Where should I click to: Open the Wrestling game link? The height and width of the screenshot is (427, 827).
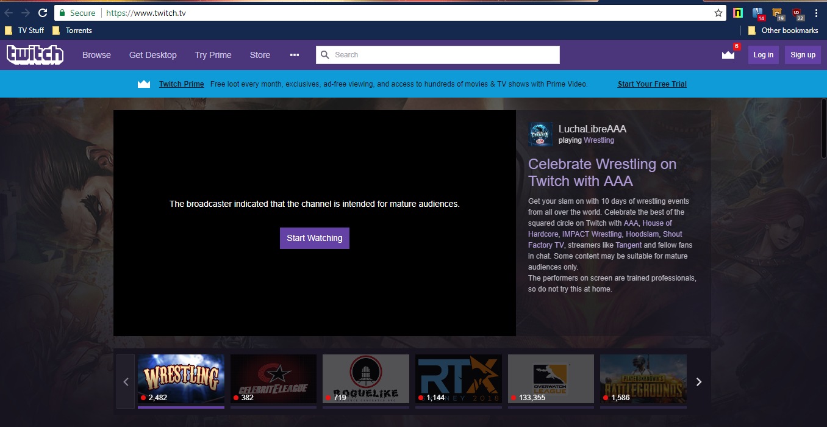click(599, 140)
